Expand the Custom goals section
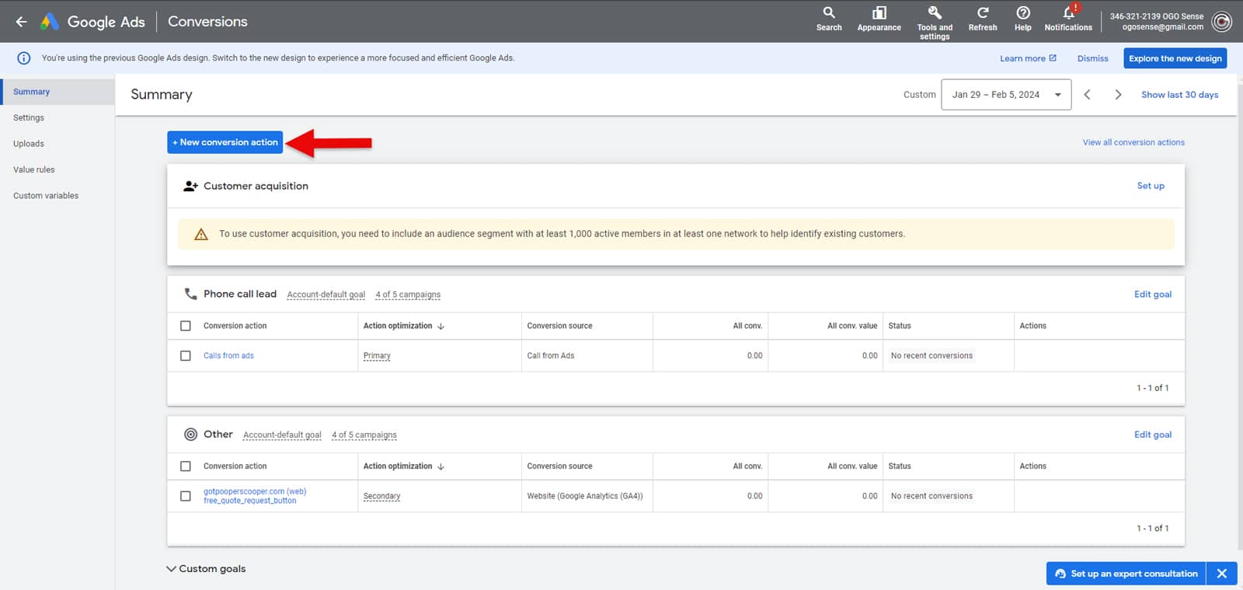The height and width of the screenshot is (590, 1243). pos(171,569)
